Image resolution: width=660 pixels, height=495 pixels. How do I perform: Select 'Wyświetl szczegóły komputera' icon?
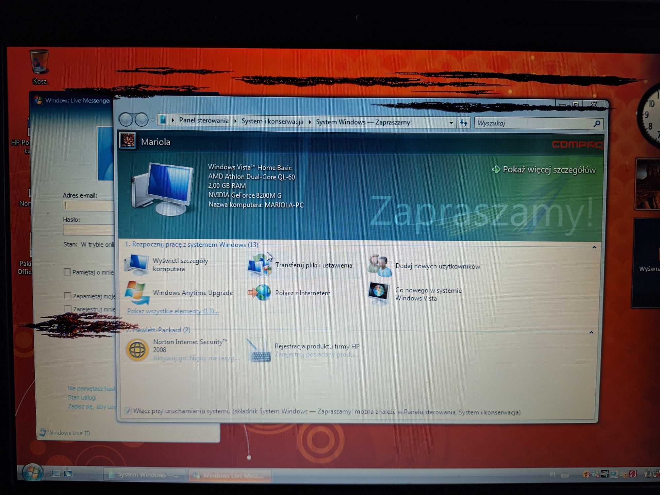[136, 264]
